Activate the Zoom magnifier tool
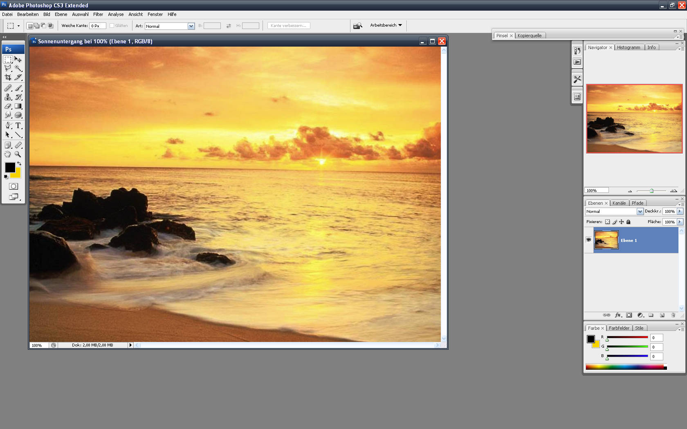Image resolution: width=687 pixels, height=429 pixels. tap(18, 154)
